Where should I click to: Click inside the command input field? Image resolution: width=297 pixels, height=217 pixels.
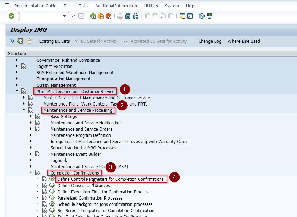(41, 16)
